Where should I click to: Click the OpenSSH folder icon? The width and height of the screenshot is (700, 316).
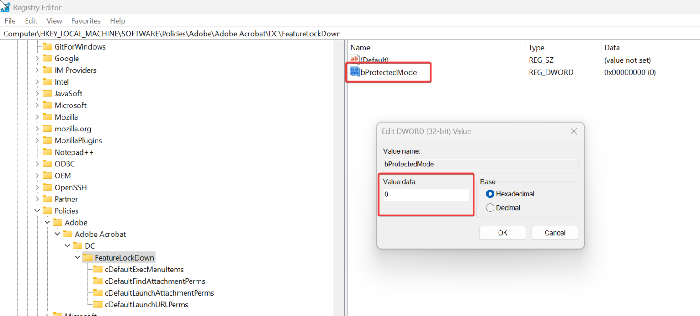(x=47, y=187)
